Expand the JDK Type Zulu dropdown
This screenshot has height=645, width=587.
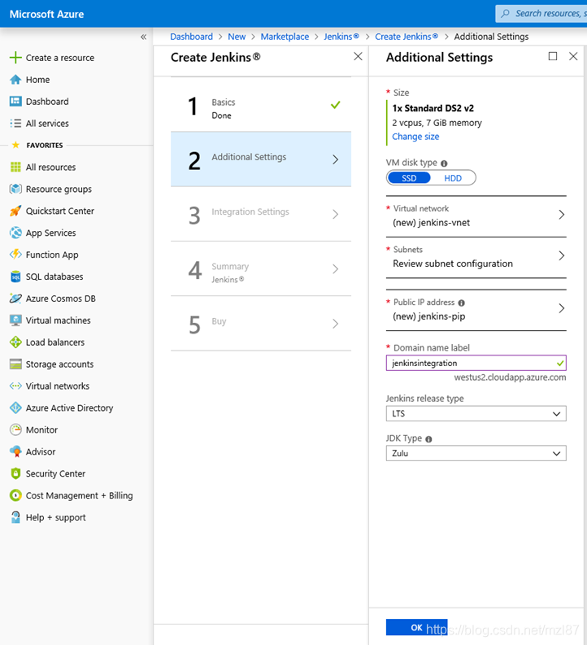tap(476, 453)
